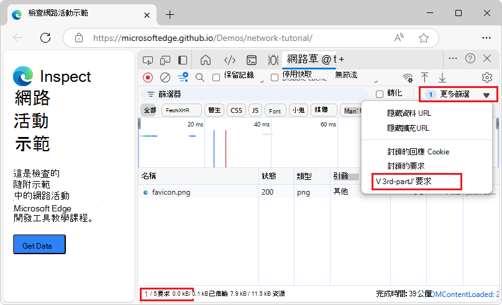
Task: Open DevTools more options ellipsis
Action: [x=453, y=58]
